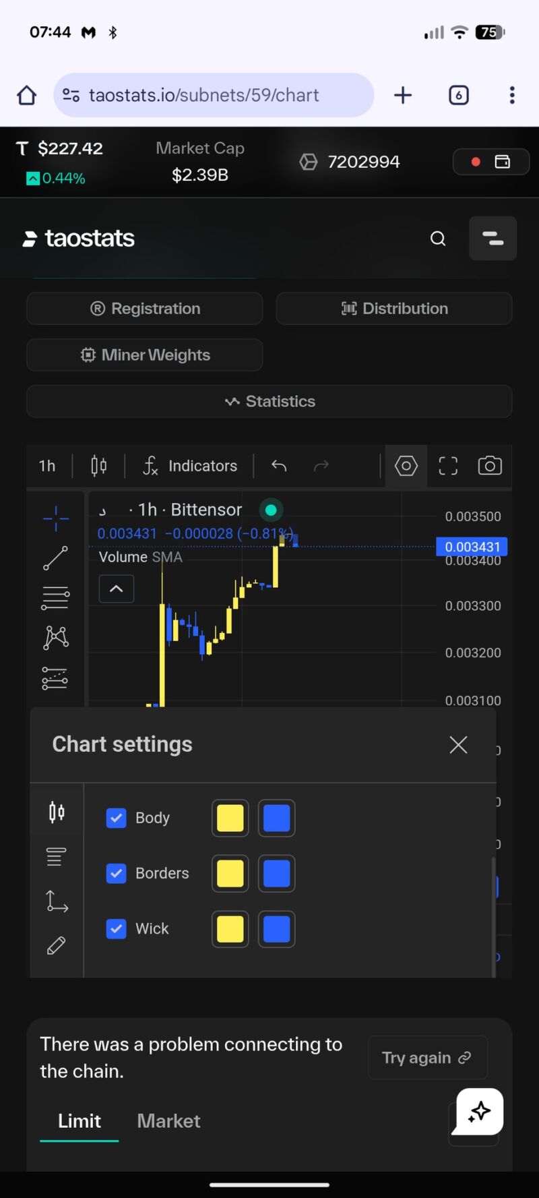Open the patterns drawing tool
Image resolution: width=539 pixels, height=1198 pixels.
pos(55,637)
